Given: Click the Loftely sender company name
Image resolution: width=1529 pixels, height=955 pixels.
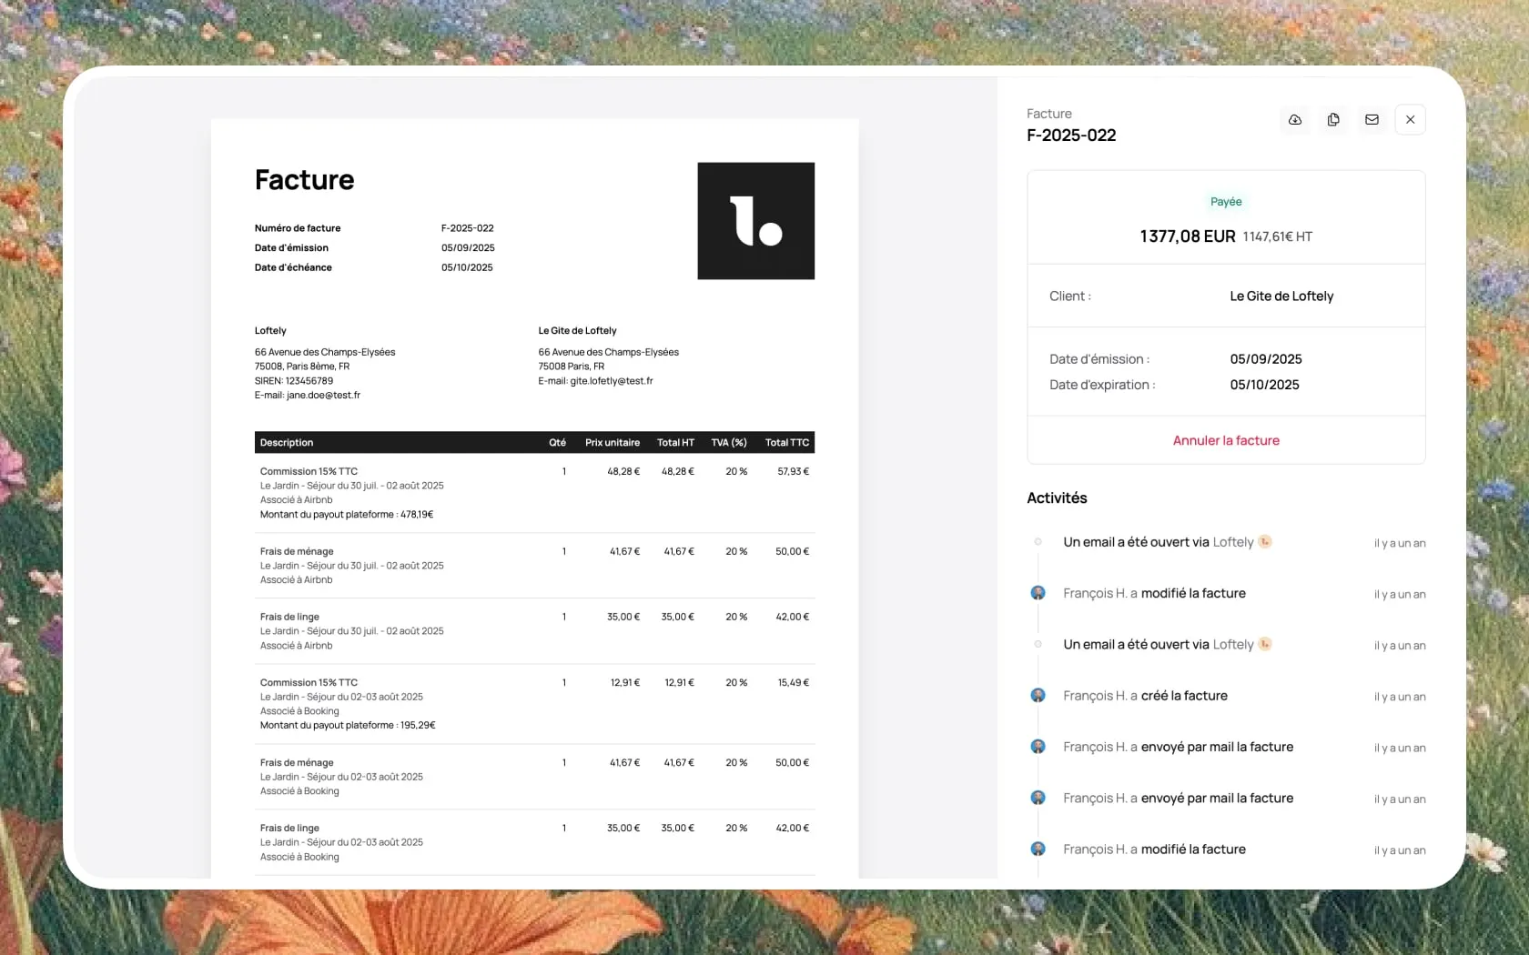Looking at the screenshot, I should pyautogui.click(x=270, y=331).
